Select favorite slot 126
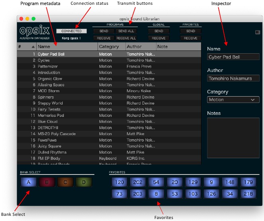Image resolution: width=264 pixels, height=221 pixels. 211,194
